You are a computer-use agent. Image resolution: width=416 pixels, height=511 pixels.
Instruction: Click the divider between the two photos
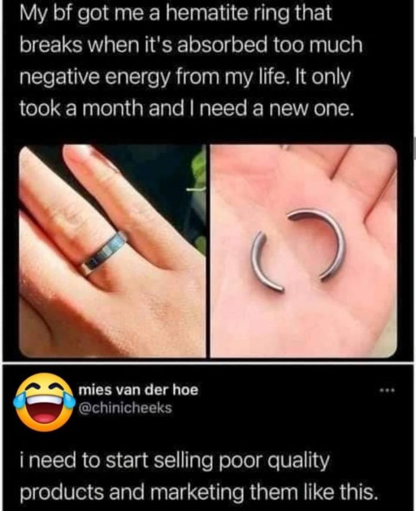tap(208, 251)
